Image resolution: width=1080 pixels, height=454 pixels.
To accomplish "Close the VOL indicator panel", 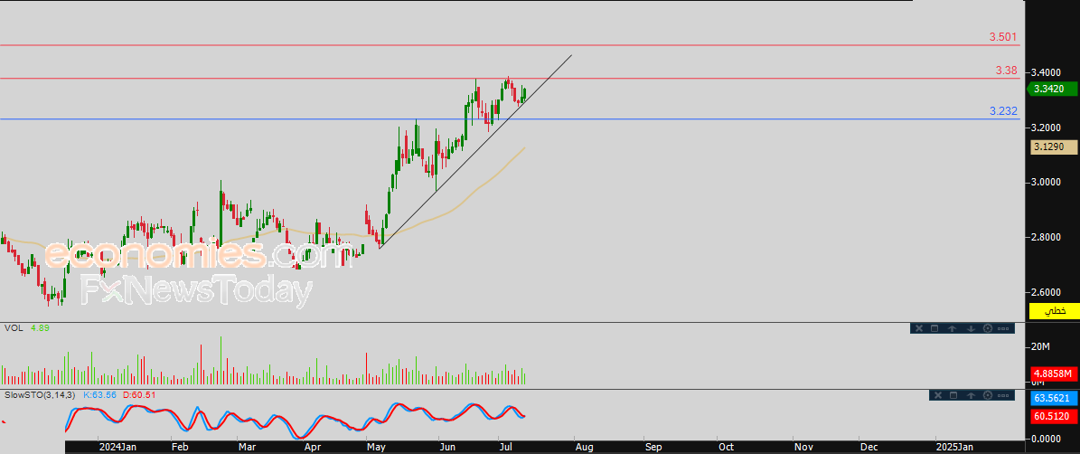I will click(x=919, y=328).
